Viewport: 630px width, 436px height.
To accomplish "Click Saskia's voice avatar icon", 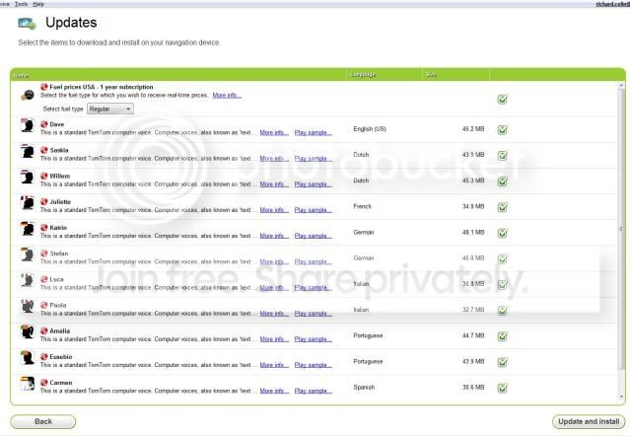I will [x=27, y=151].
